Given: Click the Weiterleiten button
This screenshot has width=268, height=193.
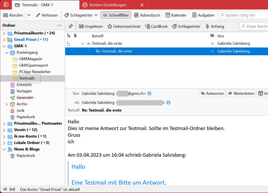Looking at the screenshot, I should point(241,93).
